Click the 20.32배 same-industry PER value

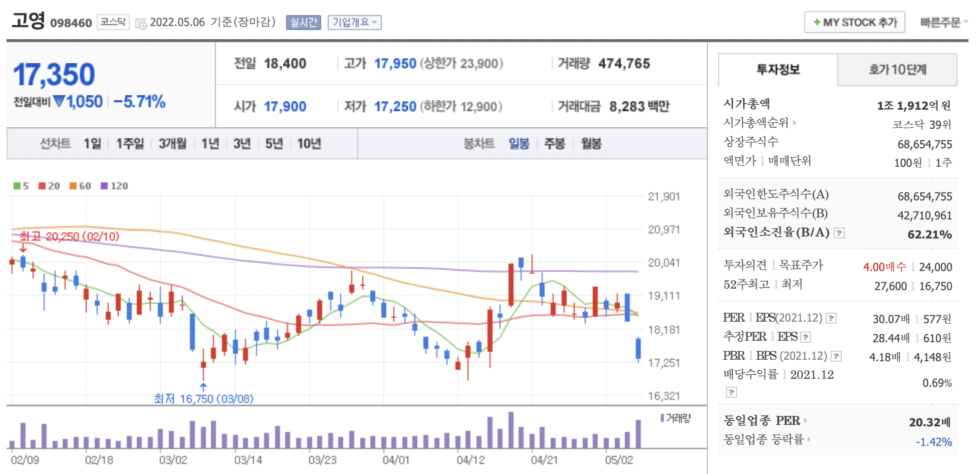[x=930, y=422]
